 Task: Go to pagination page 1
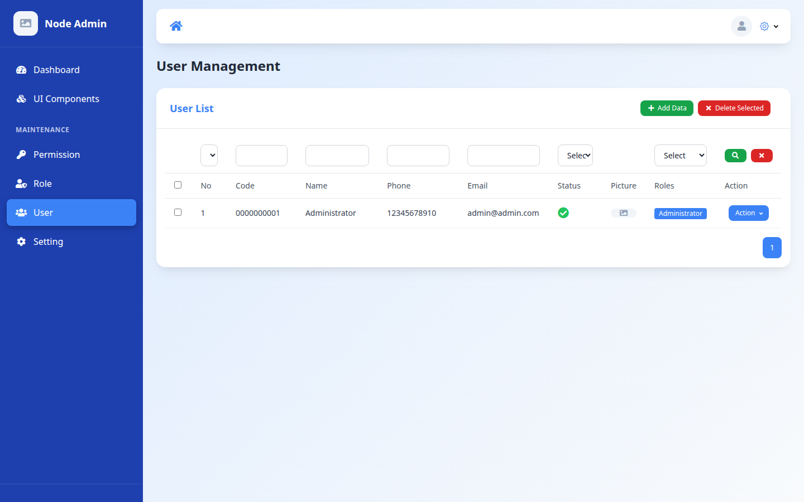(772, 248)
